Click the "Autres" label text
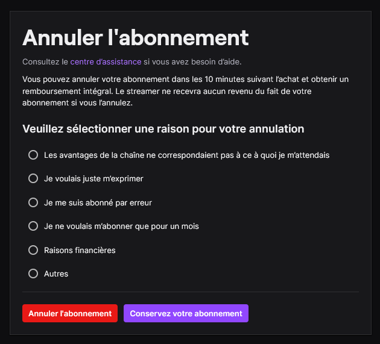Viewport: 380px width, 344px height. pyautogui.click(x=56, y=274)
